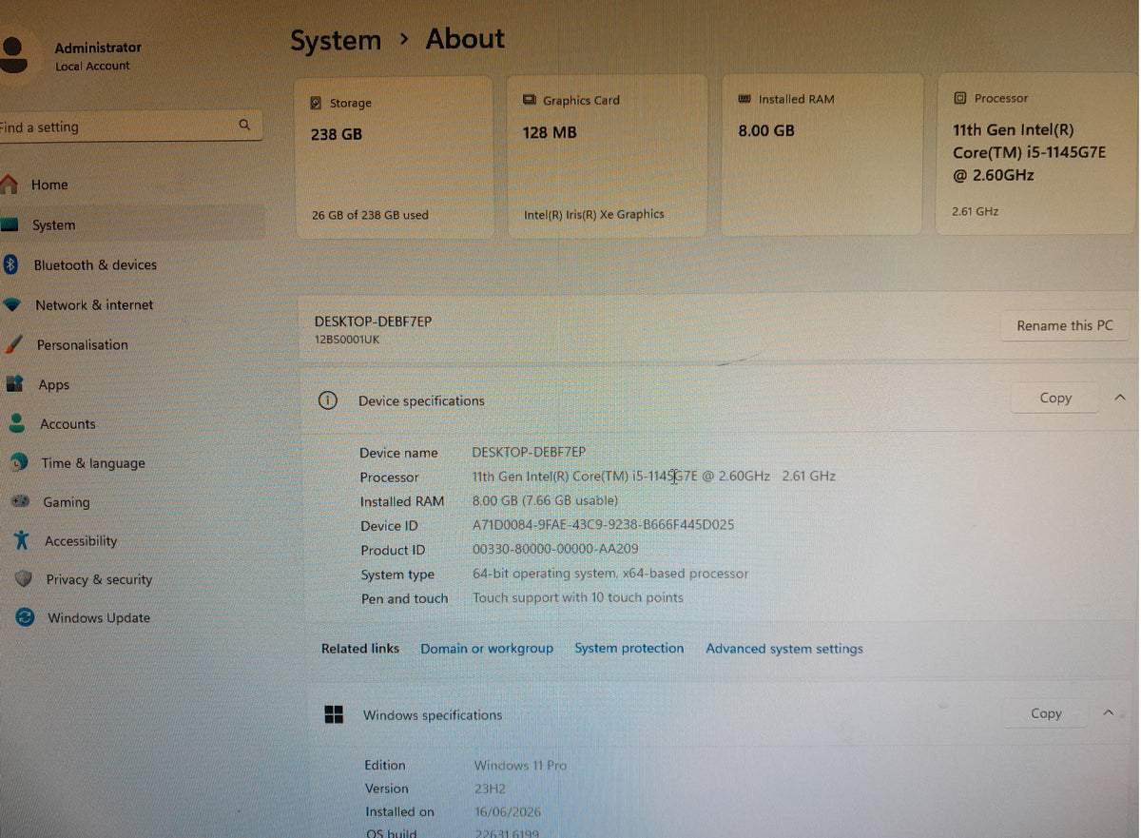Screen dimensions: 1141x838
Task: Click the Processor info card
Action: (1037, 153)
